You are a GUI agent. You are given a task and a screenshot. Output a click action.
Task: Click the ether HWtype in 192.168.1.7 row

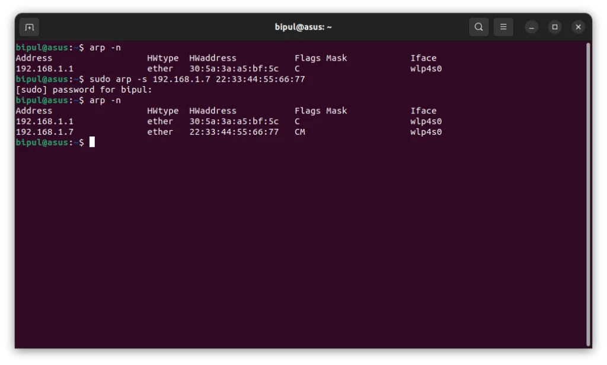click(x=160, y=132)
